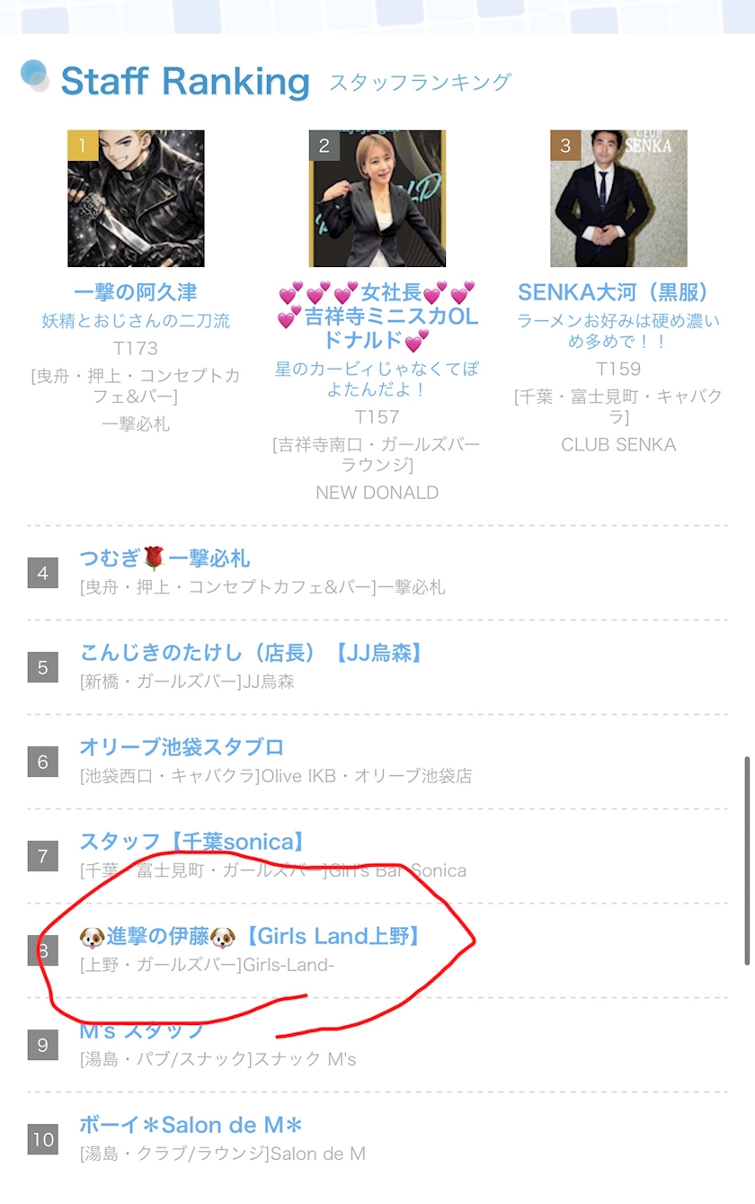
Task: Click the rank 4 number badge
Action: pyautogui.click(x=42, y=573)
